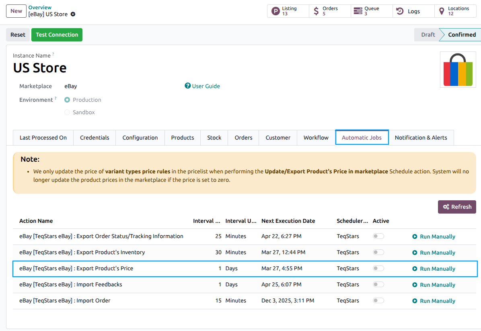
Task: Sort by Active column header
Action: coord(381,221)
